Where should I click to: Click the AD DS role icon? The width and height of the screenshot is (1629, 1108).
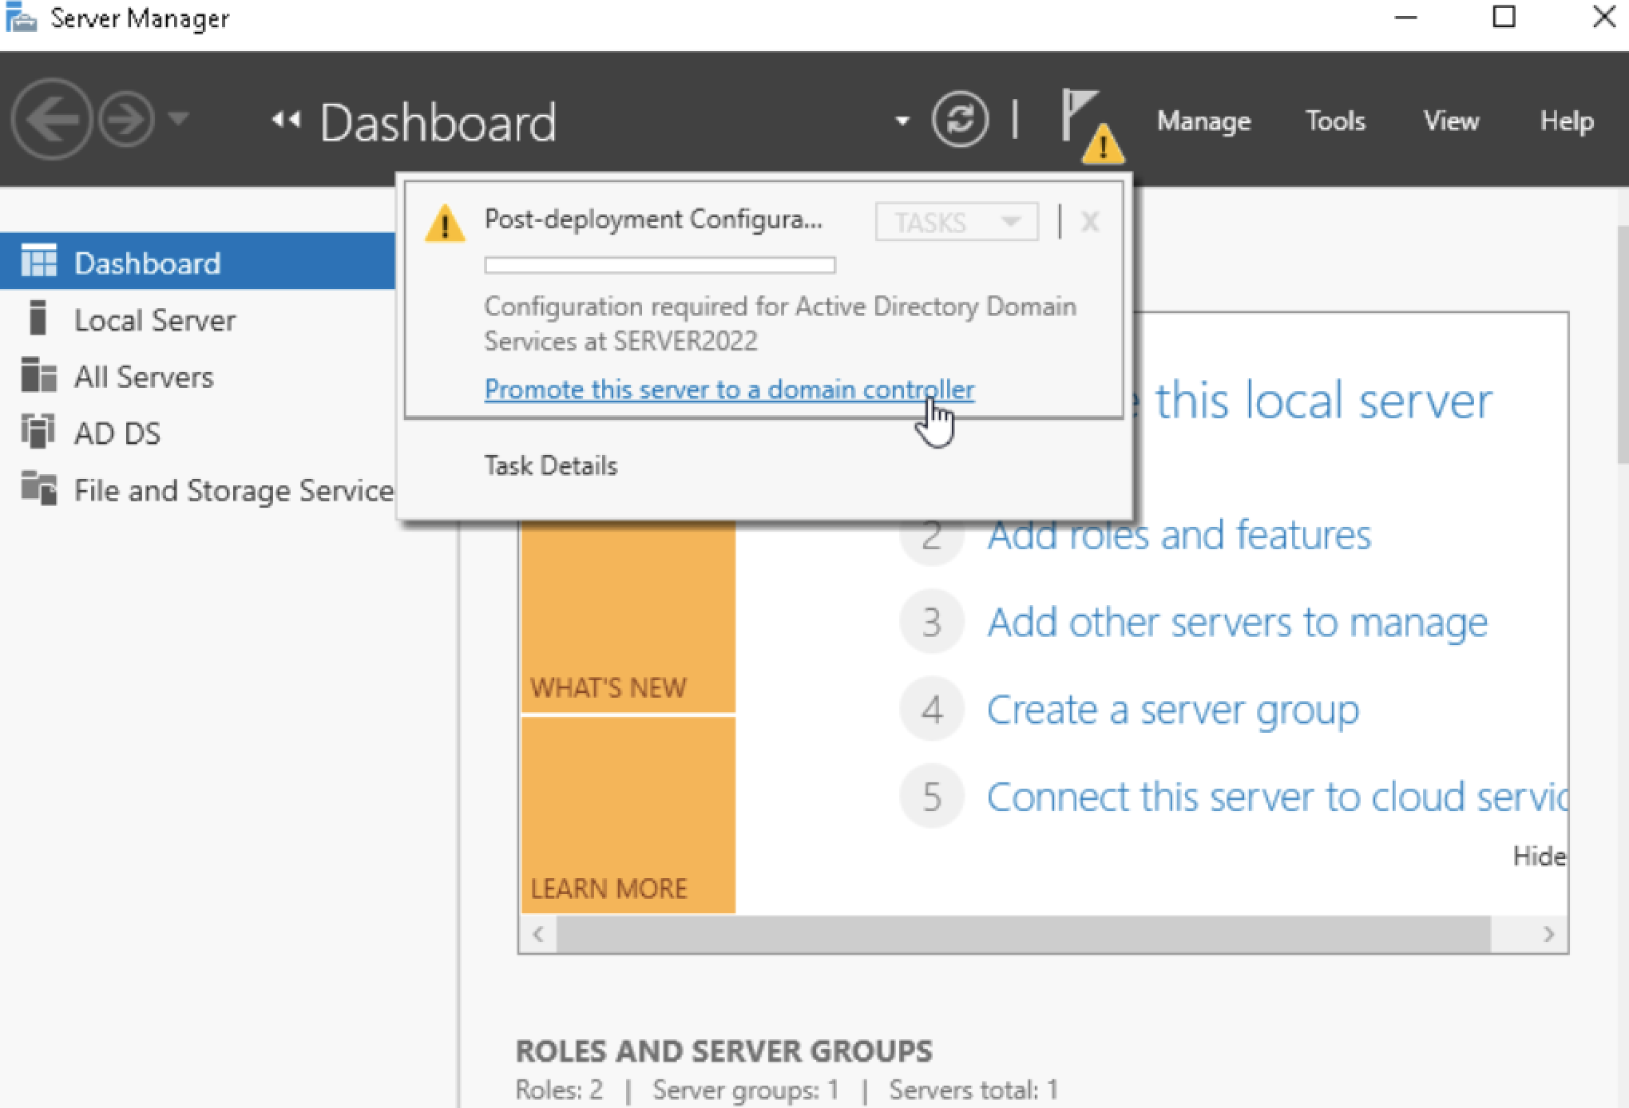pos(38,431)
